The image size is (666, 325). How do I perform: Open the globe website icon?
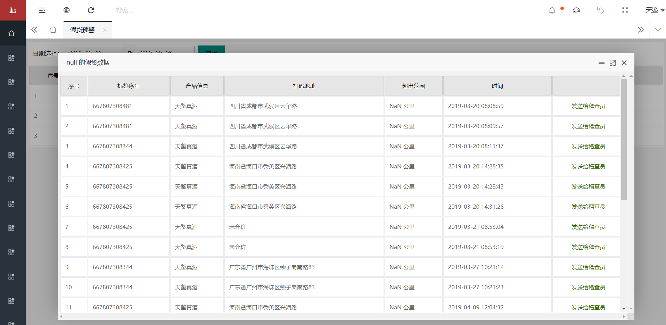[66, 10]
